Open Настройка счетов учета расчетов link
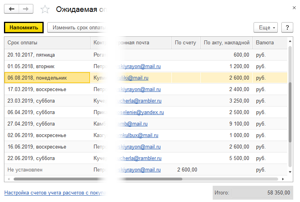Viewport: 300px width, 202px height. point(55,193)
